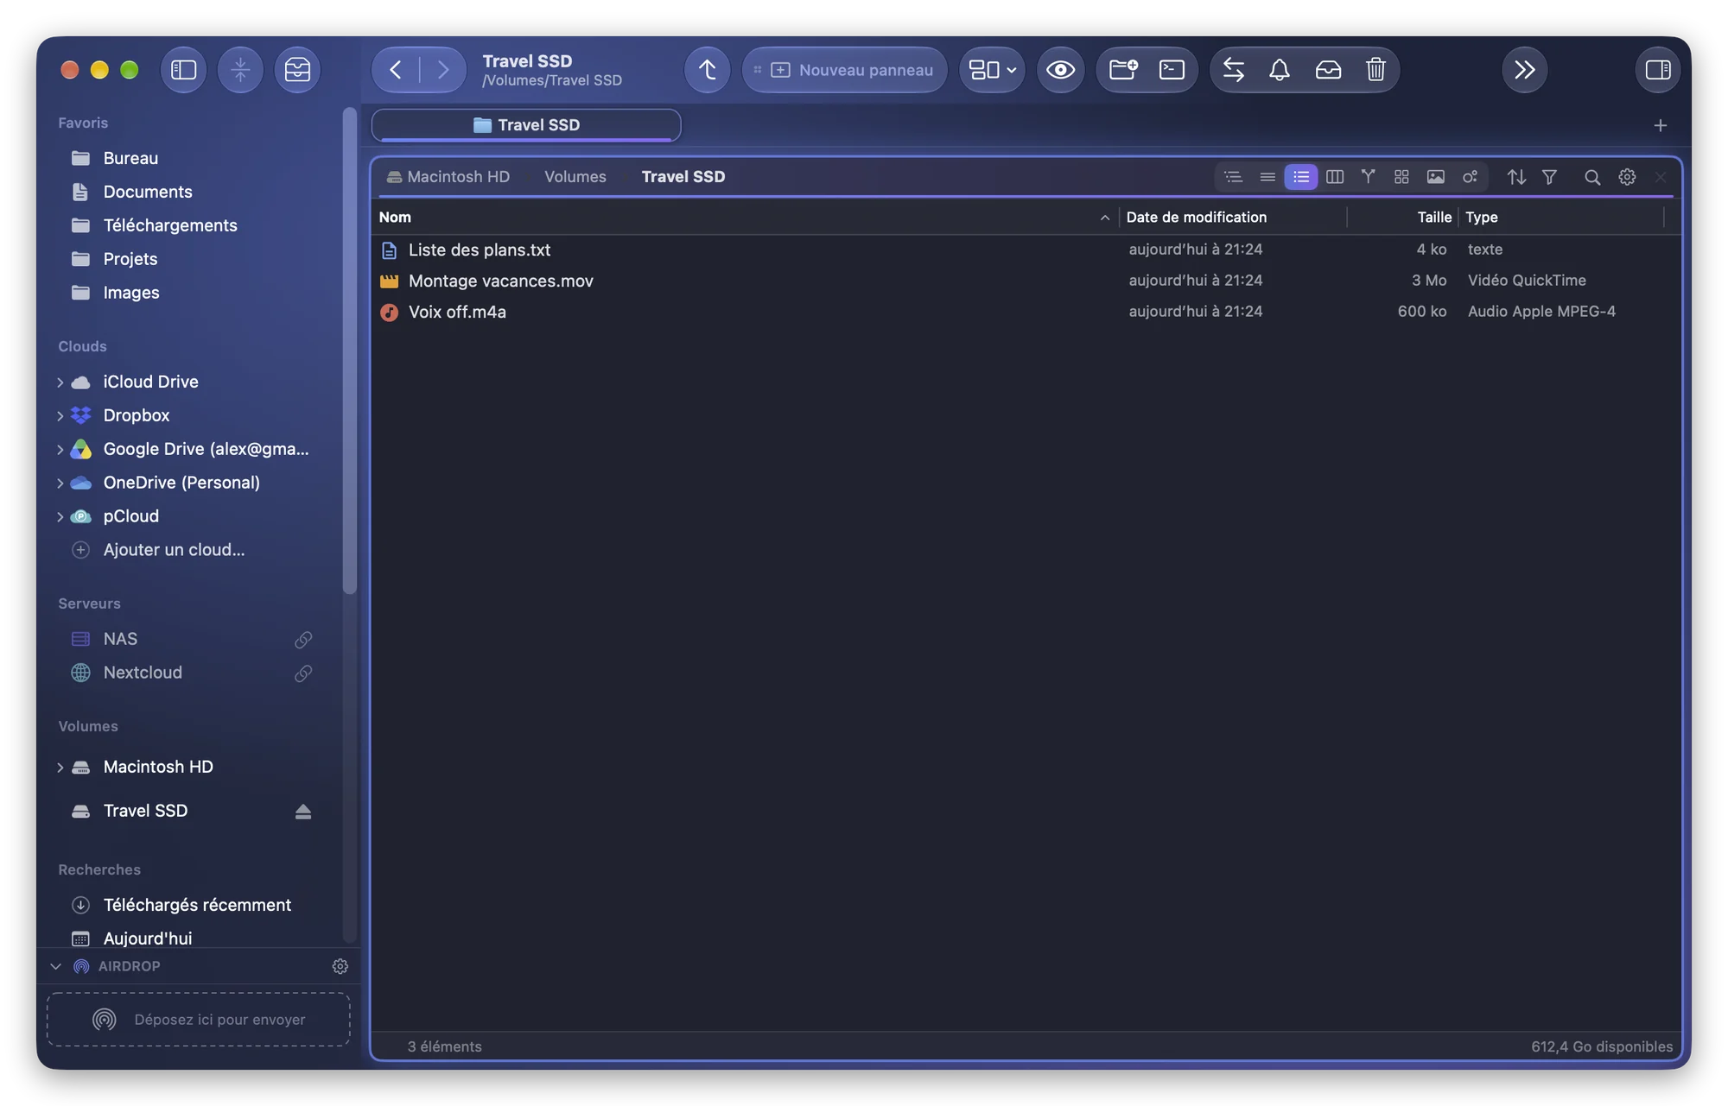
Task: Navigate forward in folder history
Action: 442,70
